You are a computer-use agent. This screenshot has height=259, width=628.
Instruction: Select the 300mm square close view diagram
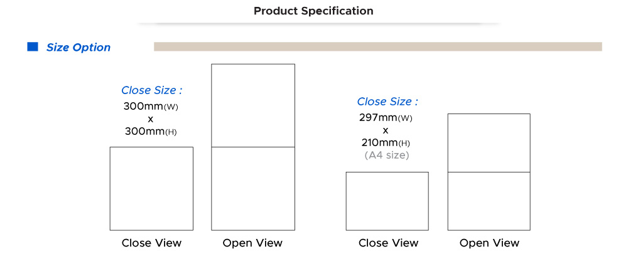[151, 189]
